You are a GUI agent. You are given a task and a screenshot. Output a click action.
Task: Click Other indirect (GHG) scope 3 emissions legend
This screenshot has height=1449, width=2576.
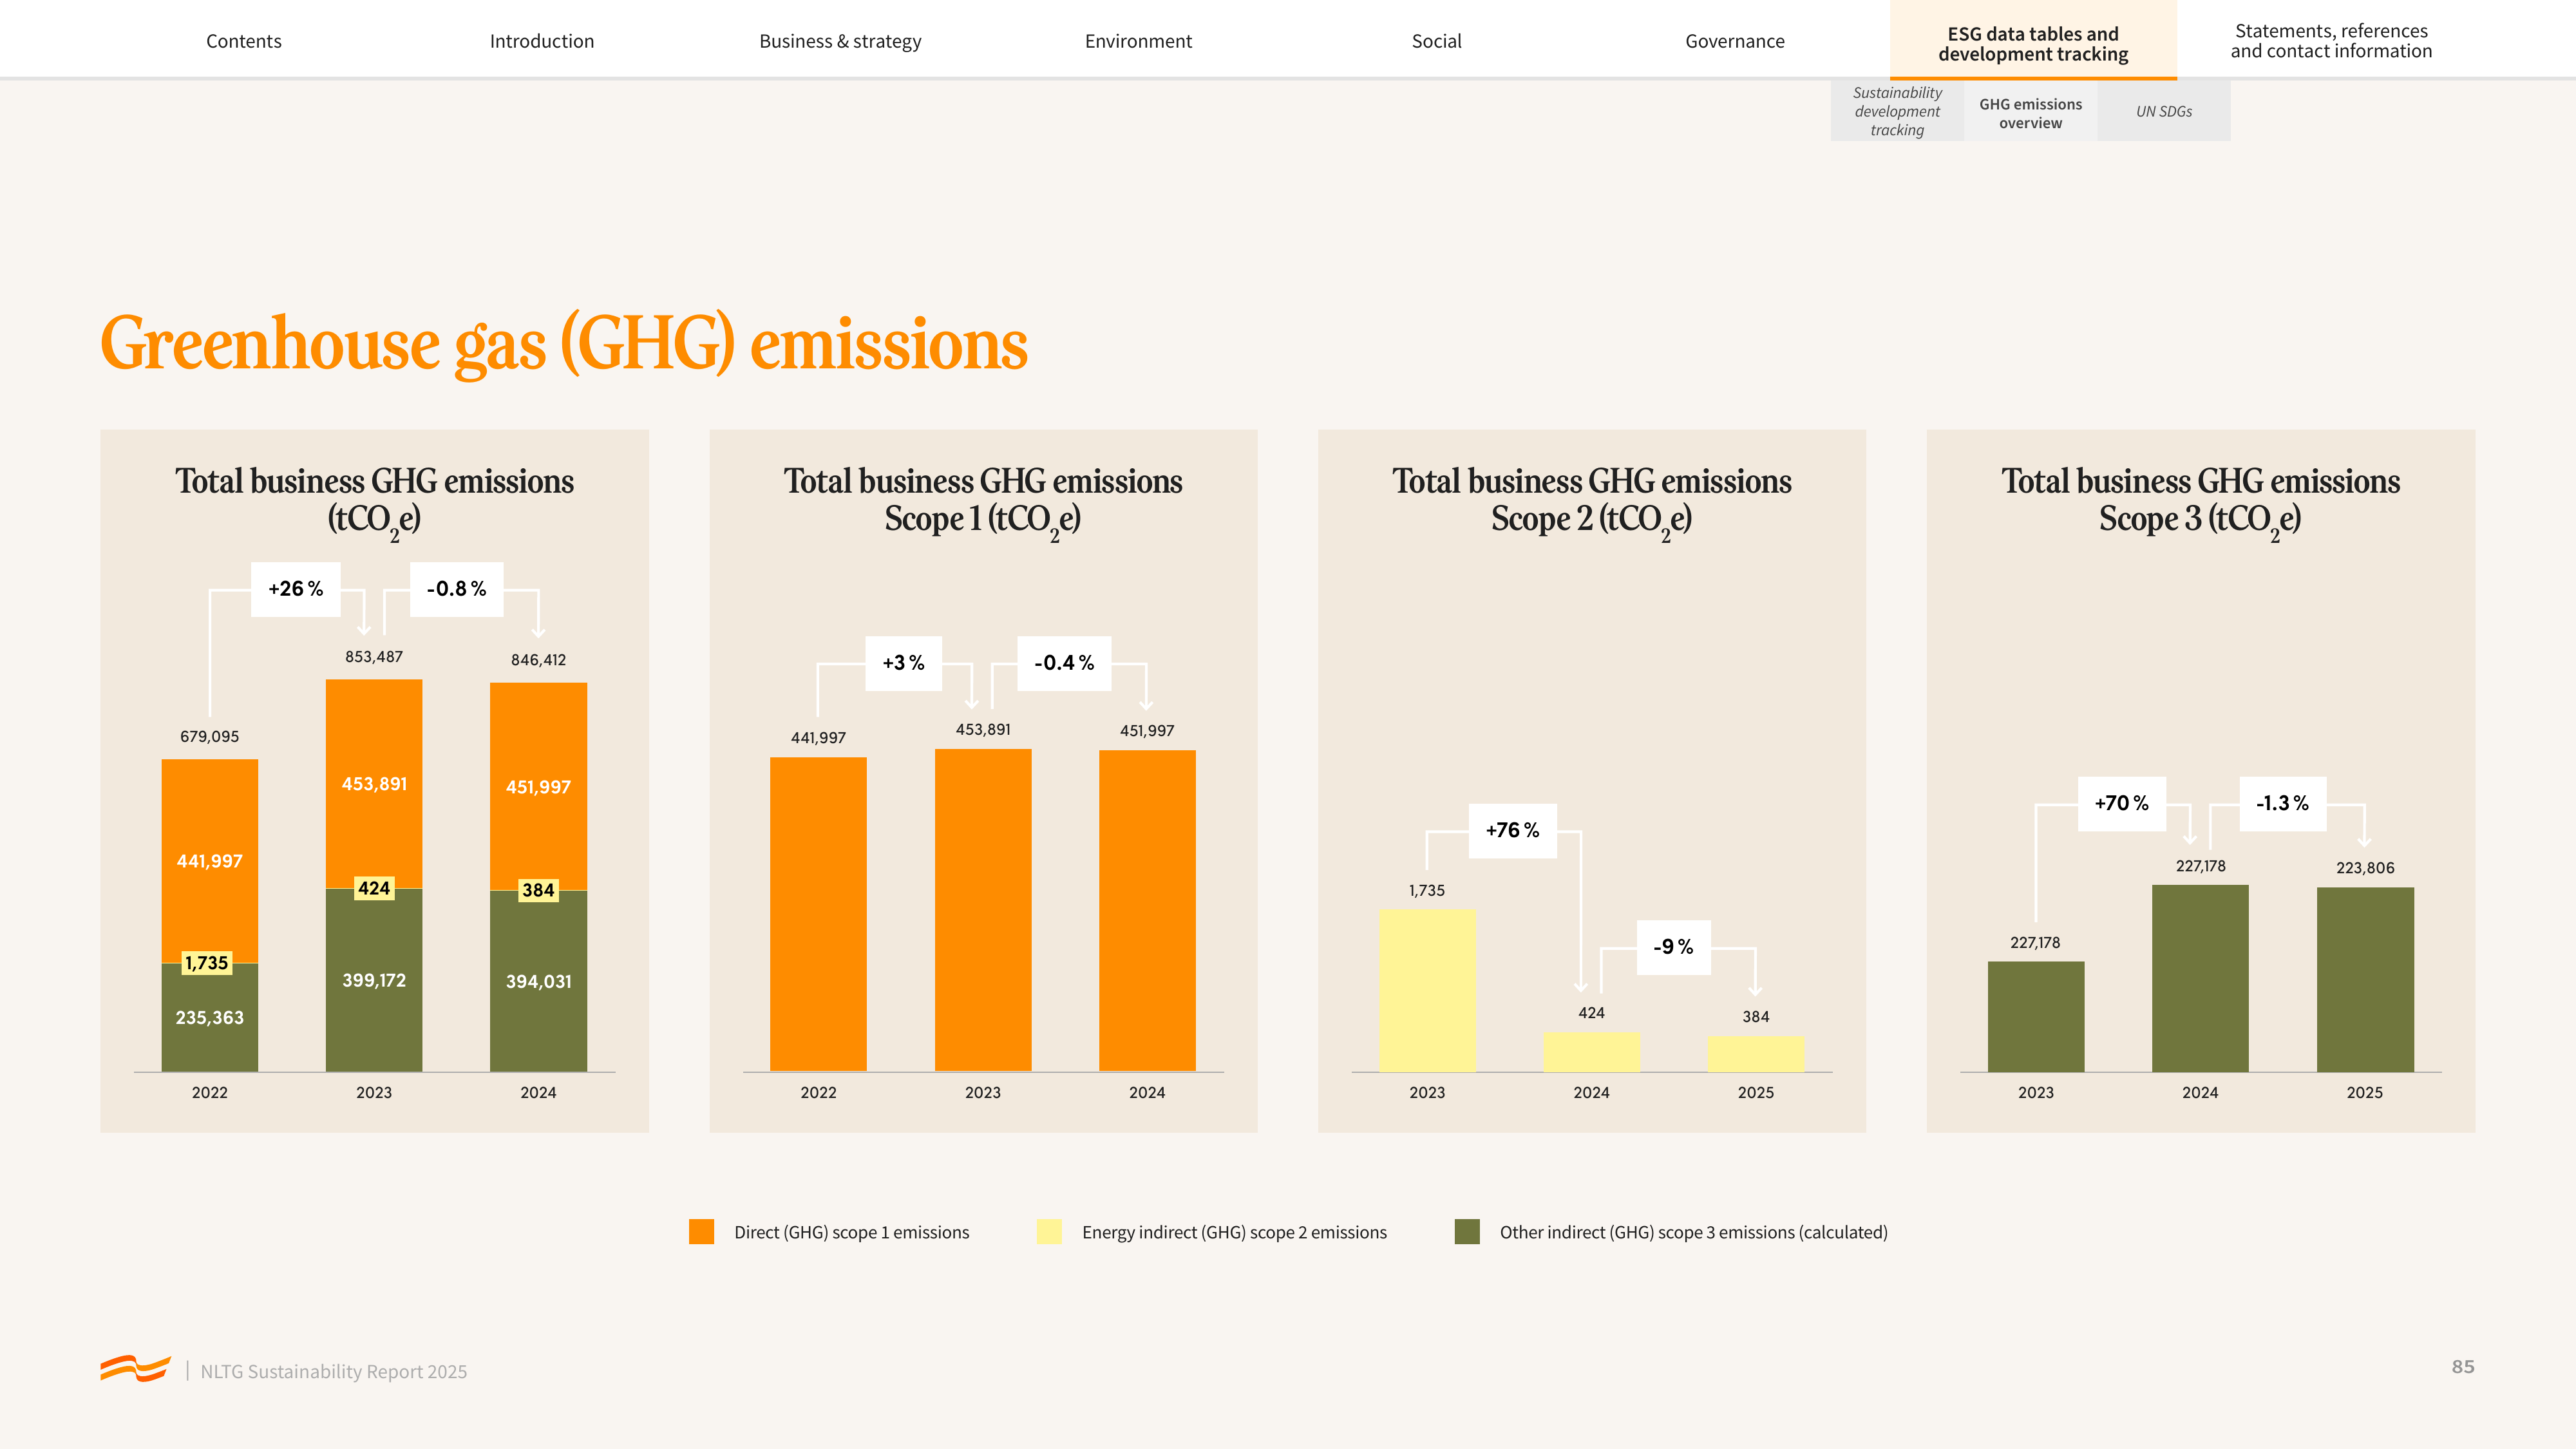1693,1232
